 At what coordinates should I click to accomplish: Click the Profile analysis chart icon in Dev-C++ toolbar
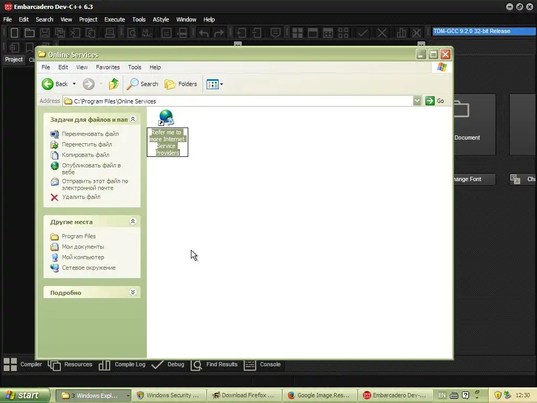(x=401, y=33)
